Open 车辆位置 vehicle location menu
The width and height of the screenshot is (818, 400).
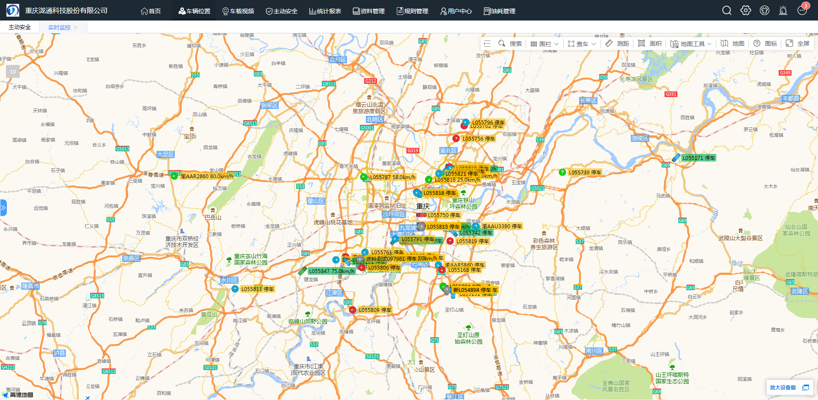click(194, 11)
